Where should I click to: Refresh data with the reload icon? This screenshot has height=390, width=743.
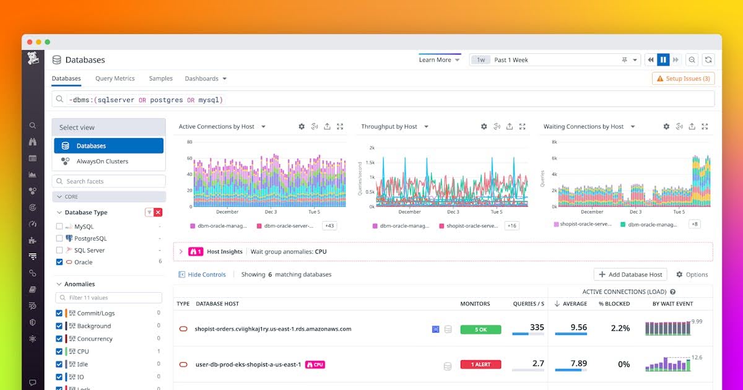pyautogui.click(x=708, y=59)
